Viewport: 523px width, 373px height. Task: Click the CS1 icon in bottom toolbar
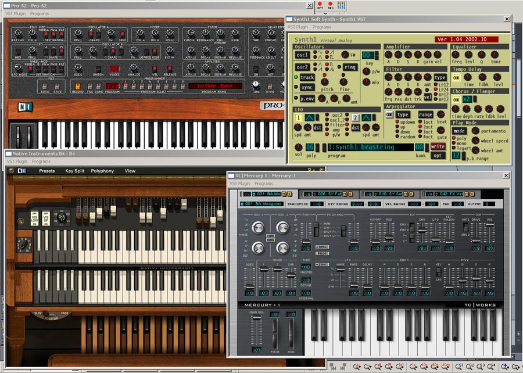(459, 367)
